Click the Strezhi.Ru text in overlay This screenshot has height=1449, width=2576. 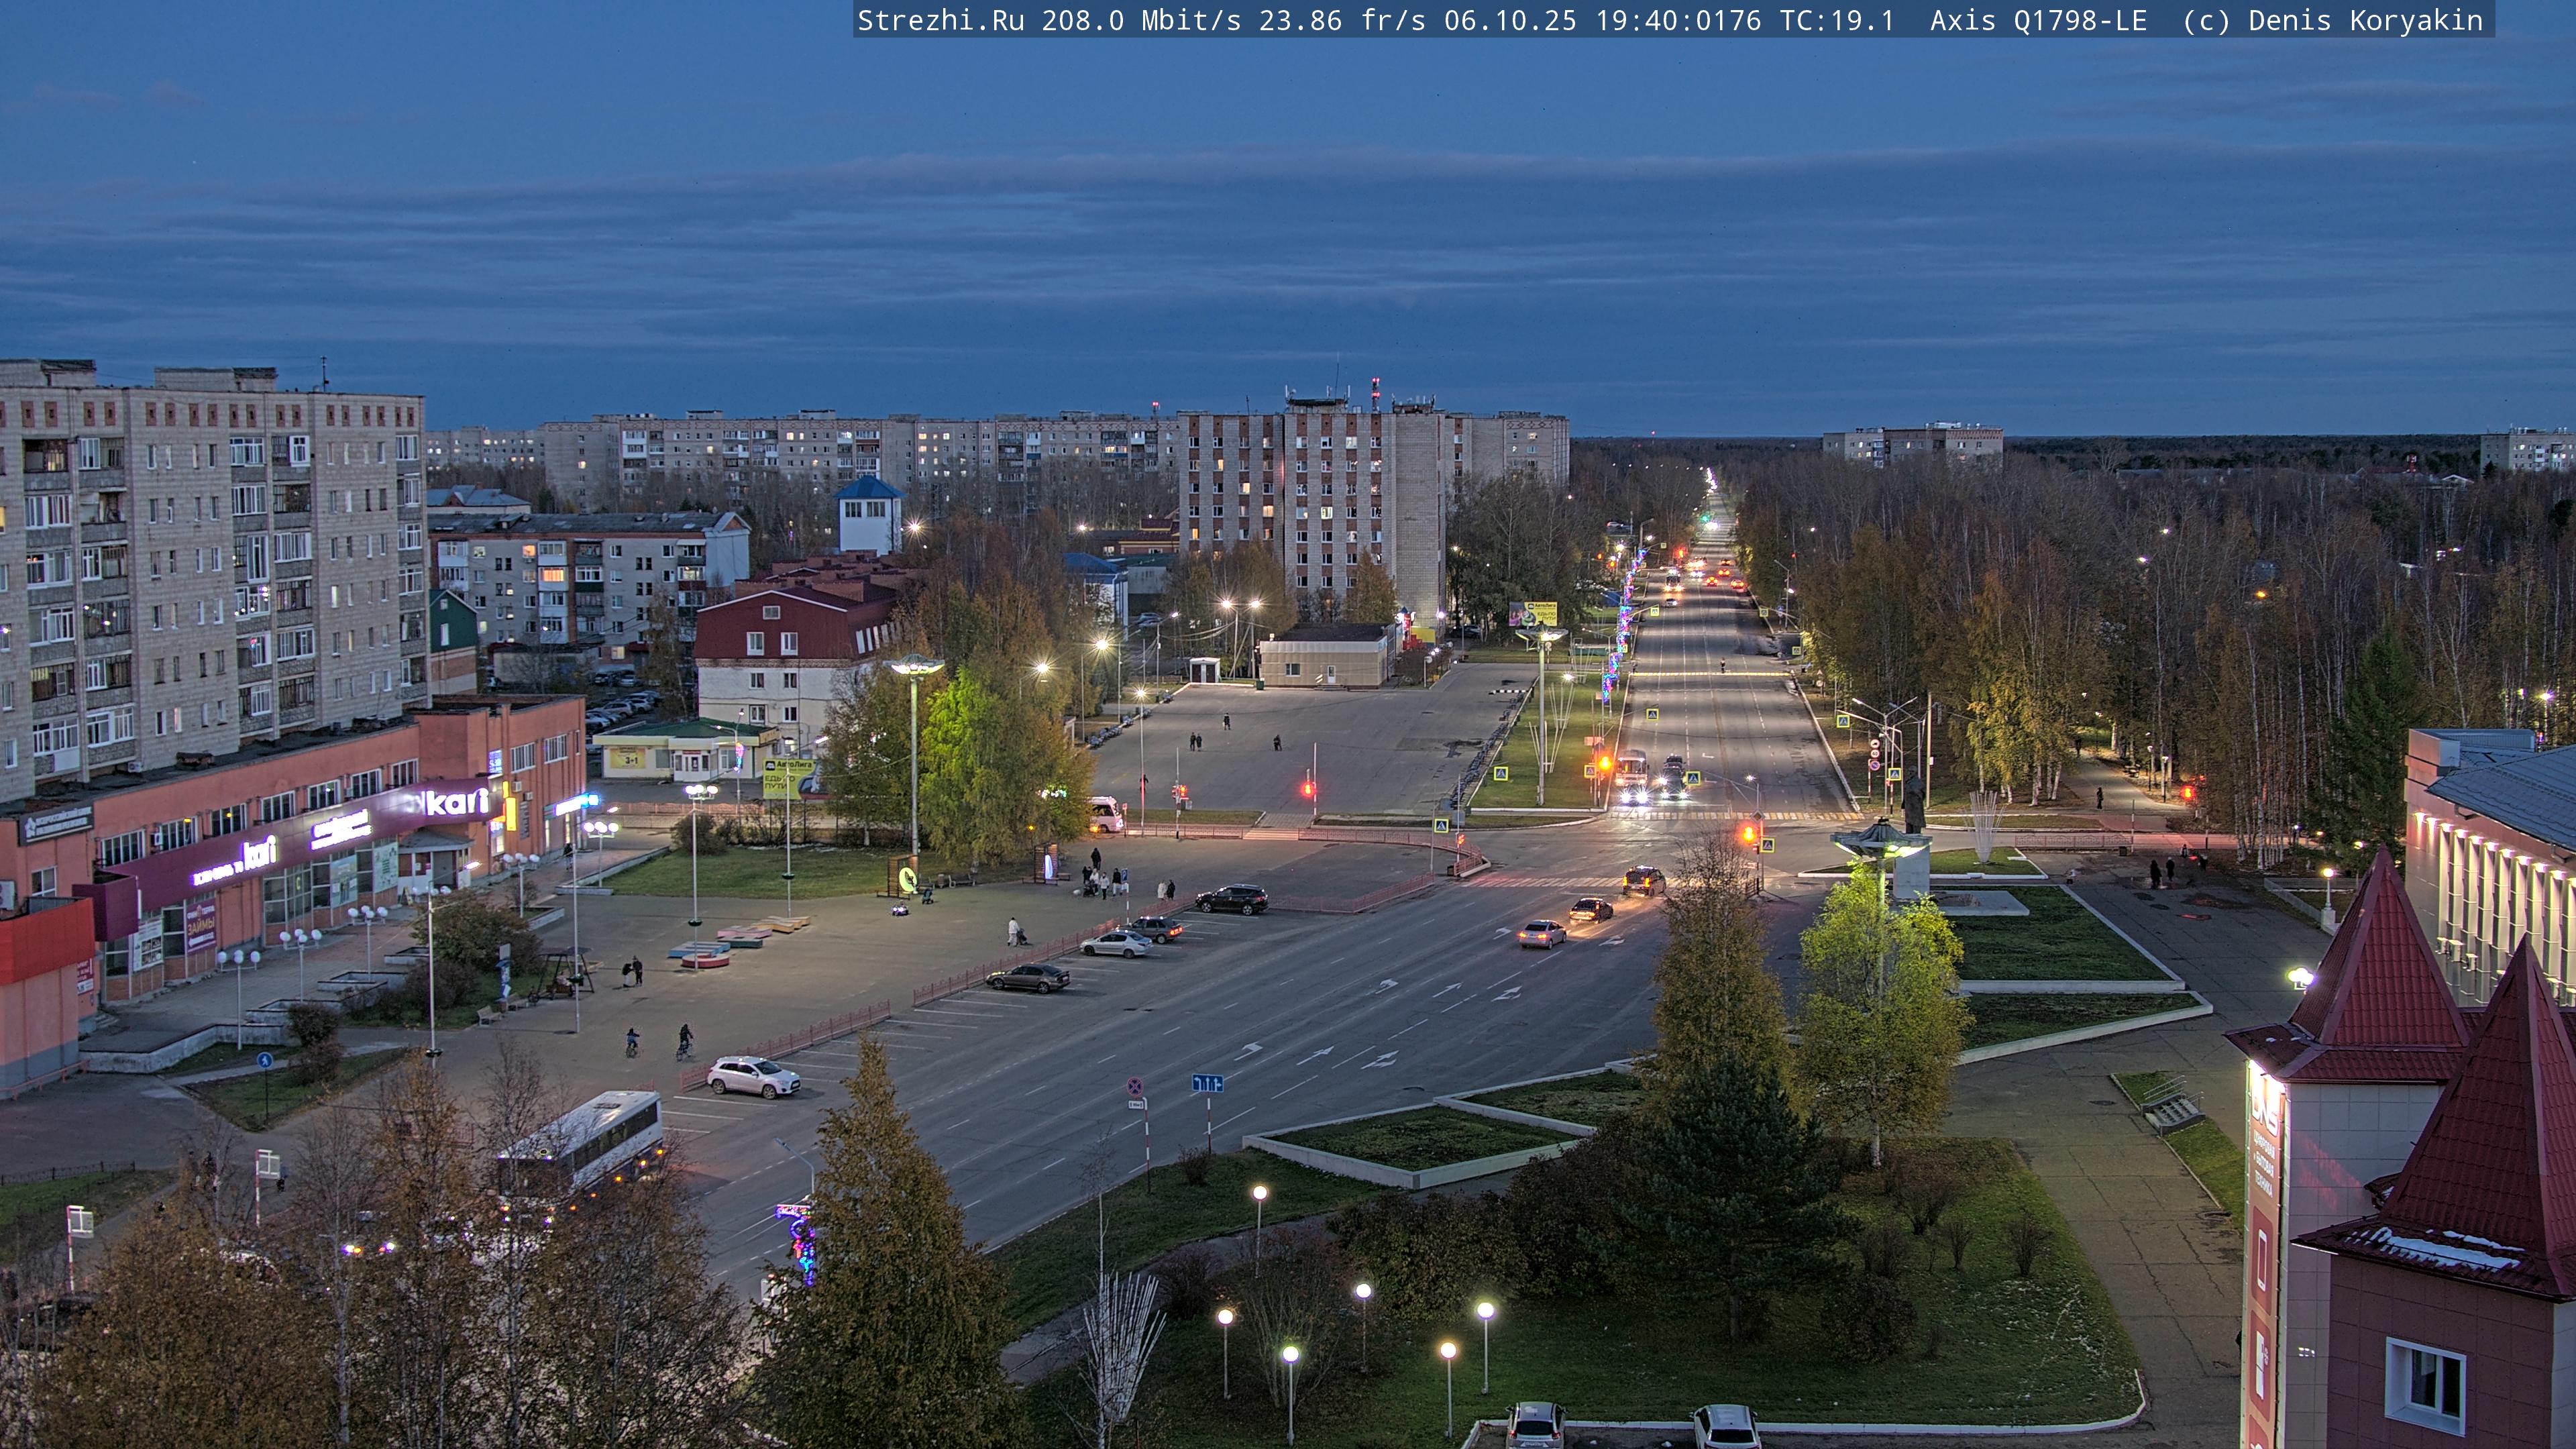click(940, 20)
